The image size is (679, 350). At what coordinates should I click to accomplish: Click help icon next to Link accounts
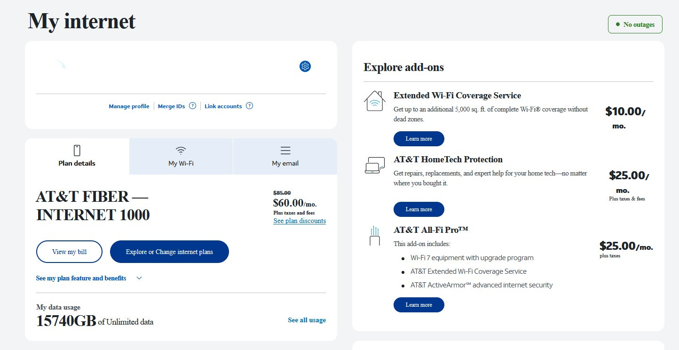(x=250, y=106)
